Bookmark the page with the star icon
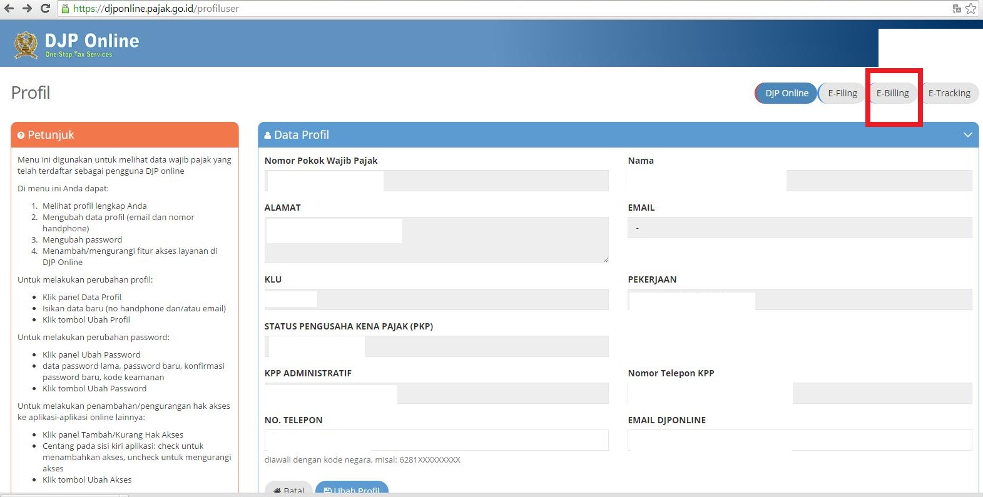Viewport: 983px width, 497px height. tap(970, 9)
